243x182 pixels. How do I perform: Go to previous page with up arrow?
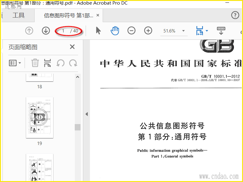[29, 31]
